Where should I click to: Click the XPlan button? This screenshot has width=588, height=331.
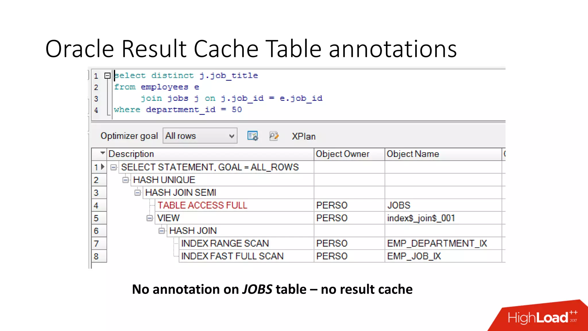coord(303,136)
